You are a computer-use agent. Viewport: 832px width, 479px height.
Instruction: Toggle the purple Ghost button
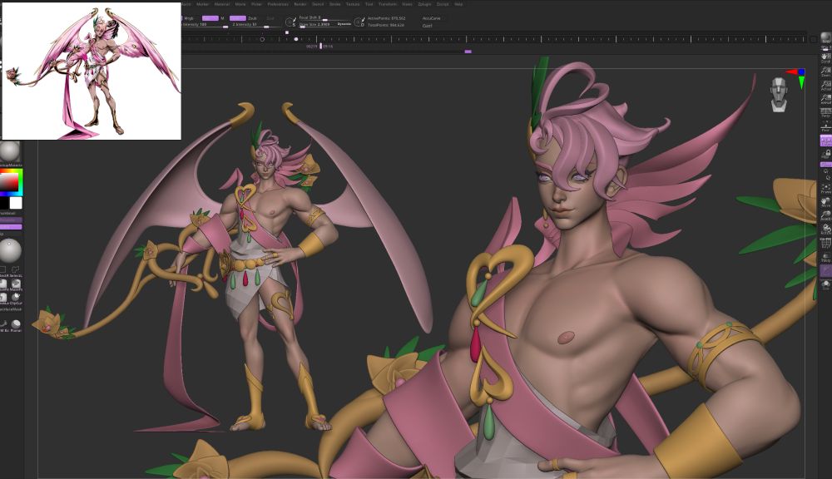[x=825, y=270]
